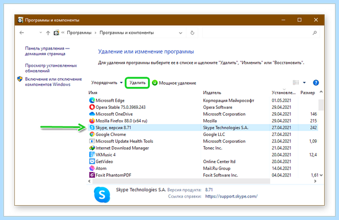Sort by the Имя column header
339x220 pixels.
93,93
